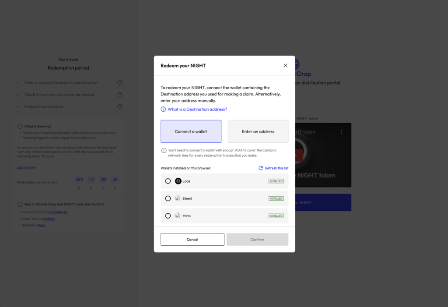Viewport: 448px width, 307px height.
Task: Switch to Enter an address tab
Action: tap(258, 131)
